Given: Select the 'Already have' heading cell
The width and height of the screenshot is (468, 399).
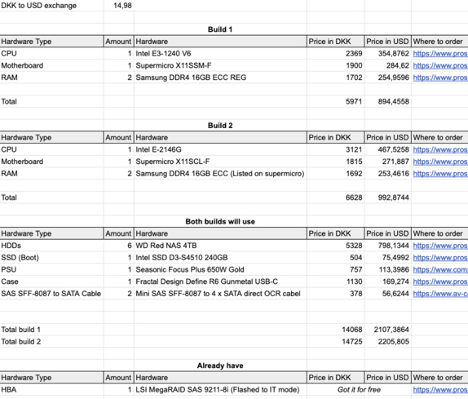Looking at the screenshot, I should [220, 366].
